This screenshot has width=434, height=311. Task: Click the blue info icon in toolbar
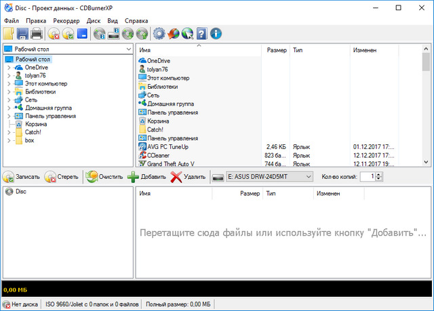[x=216, y=33]
